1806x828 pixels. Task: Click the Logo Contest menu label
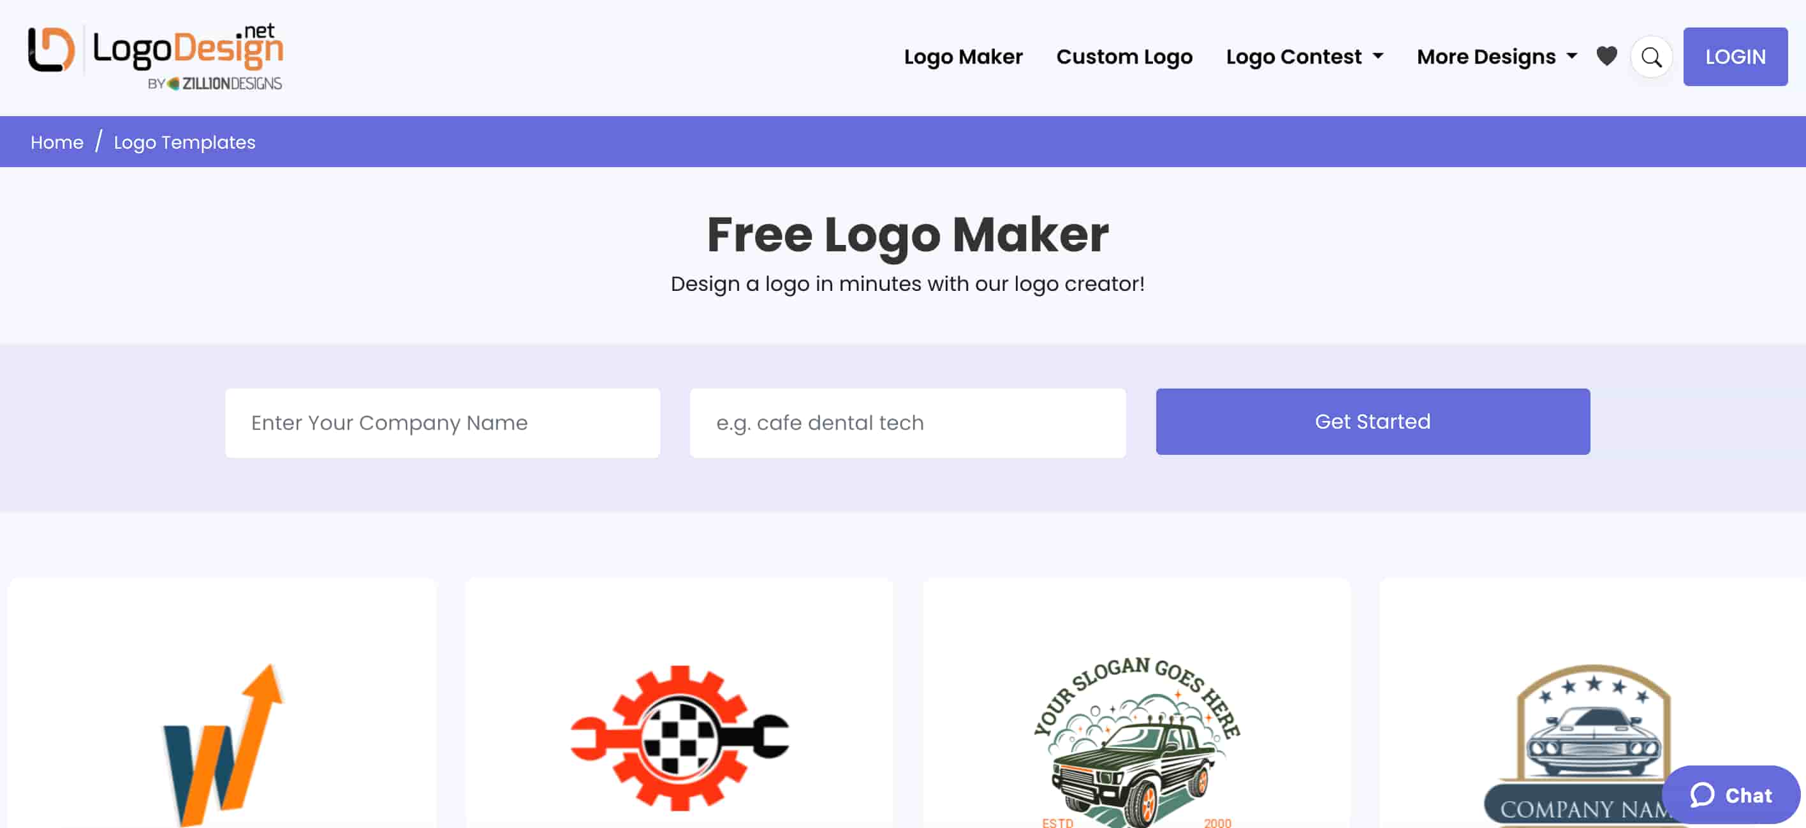coord(1293,57)
